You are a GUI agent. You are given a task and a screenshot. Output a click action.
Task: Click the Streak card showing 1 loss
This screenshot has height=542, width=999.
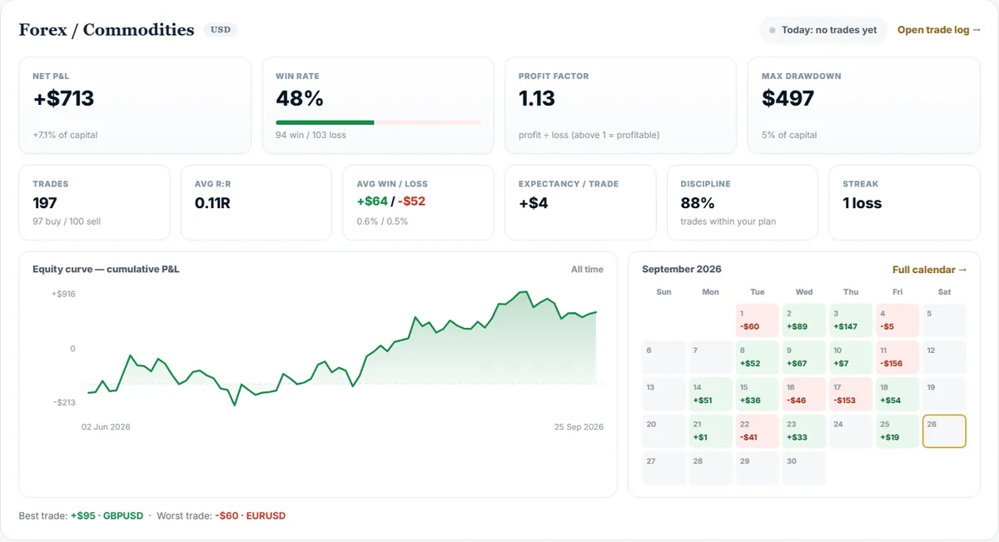pos(905,202)
